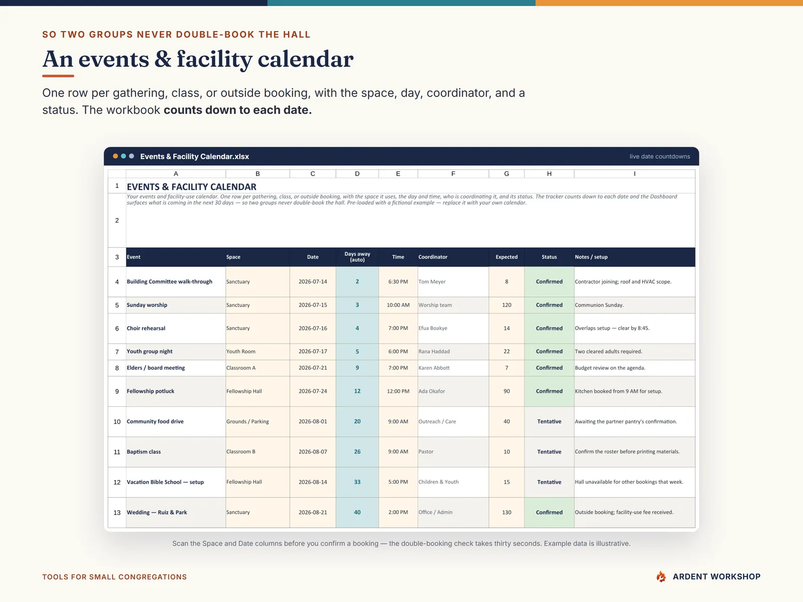Select row 13 header number
This screenshot has width=803, height=602.
pos(117,513)
